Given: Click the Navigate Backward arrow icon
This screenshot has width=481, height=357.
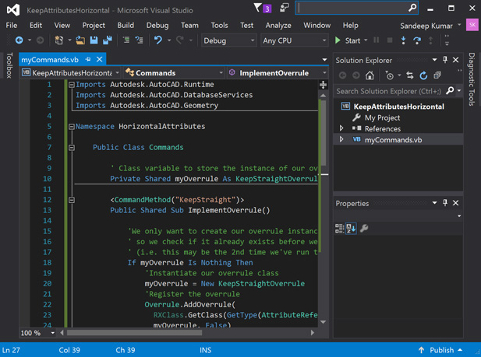Looking at the screenshot, I should pos(19,40).
